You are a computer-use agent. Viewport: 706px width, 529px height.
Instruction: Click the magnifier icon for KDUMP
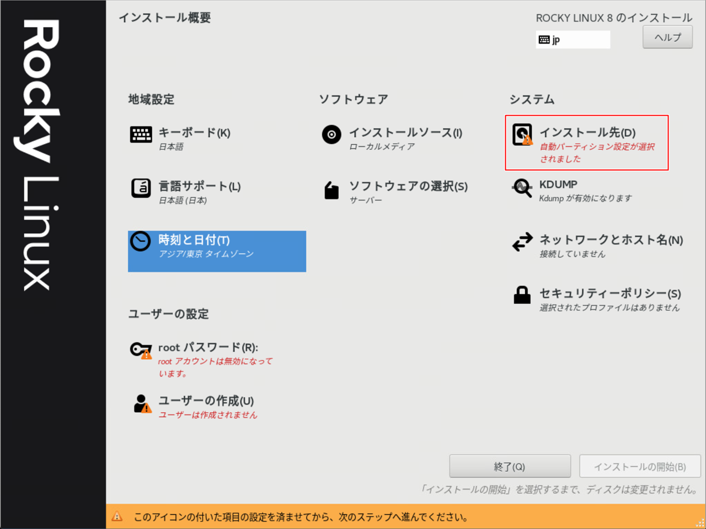522,188
